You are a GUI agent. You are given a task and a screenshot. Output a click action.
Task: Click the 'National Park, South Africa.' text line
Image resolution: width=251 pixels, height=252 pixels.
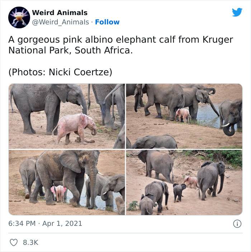pyautogui.click(x=71, y=50)
